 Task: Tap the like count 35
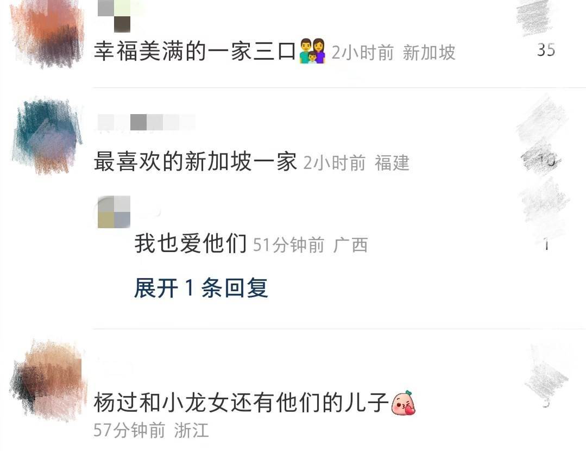click(x=546, y=50)
